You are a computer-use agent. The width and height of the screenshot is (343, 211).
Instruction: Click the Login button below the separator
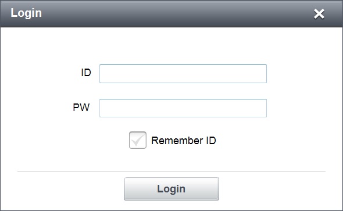point(172,189)
